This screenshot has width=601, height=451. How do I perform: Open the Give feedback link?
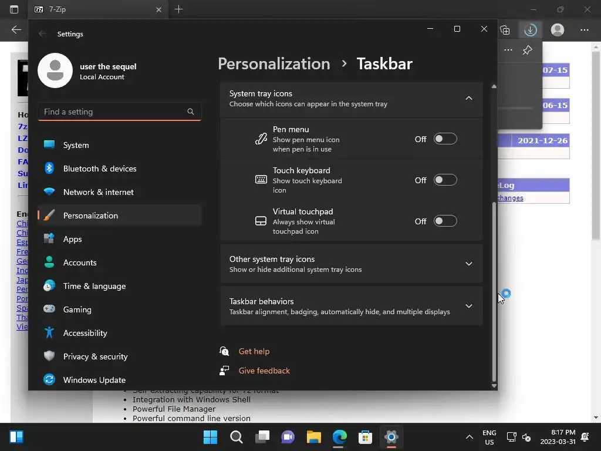pos(264,371)
